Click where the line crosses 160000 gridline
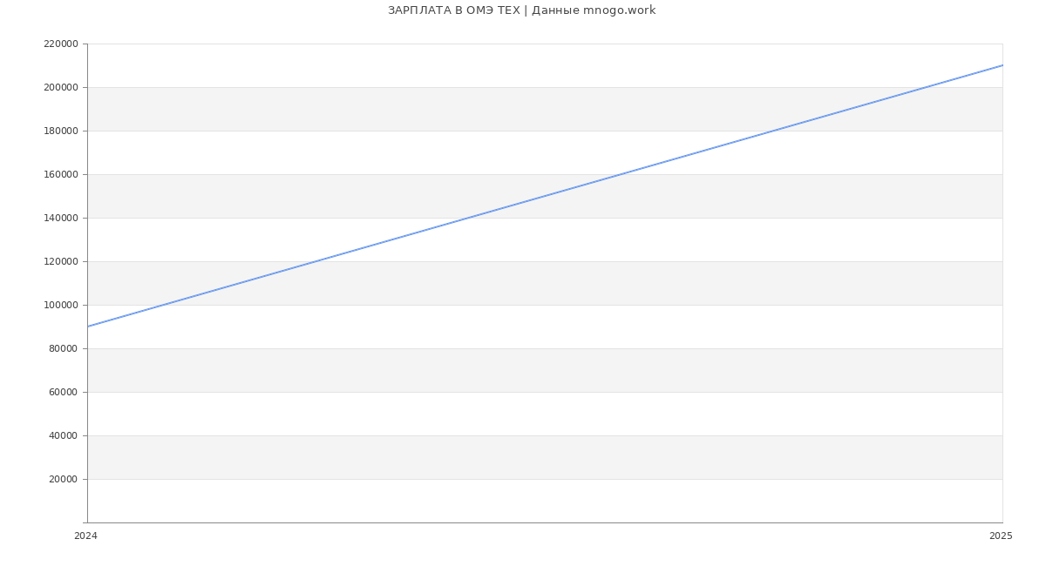 [x=621, y=174]
